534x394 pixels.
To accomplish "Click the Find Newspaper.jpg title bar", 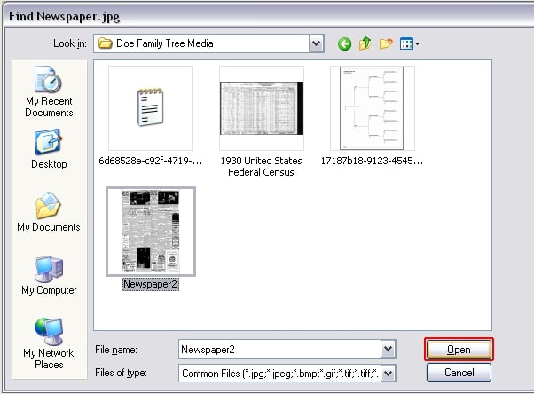I will [x=266, y=15].
